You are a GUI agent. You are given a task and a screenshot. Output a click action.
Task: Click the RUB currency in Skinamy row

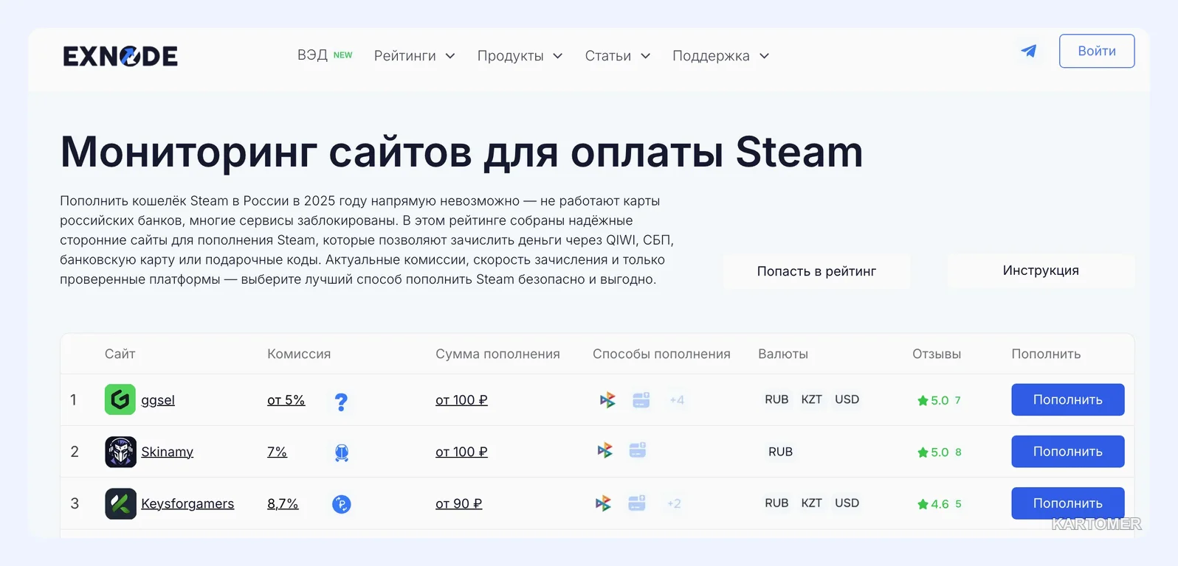pyautogui.click(x=780, y=452)
